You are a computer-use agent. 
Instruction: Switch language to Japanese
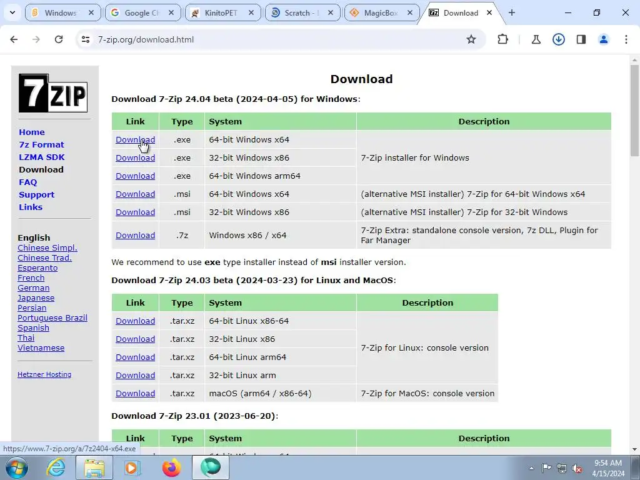(x=36, y=298)
